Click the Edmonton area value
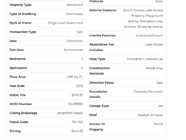The width and height of the screenshot is (186, 140). [75, 41]
